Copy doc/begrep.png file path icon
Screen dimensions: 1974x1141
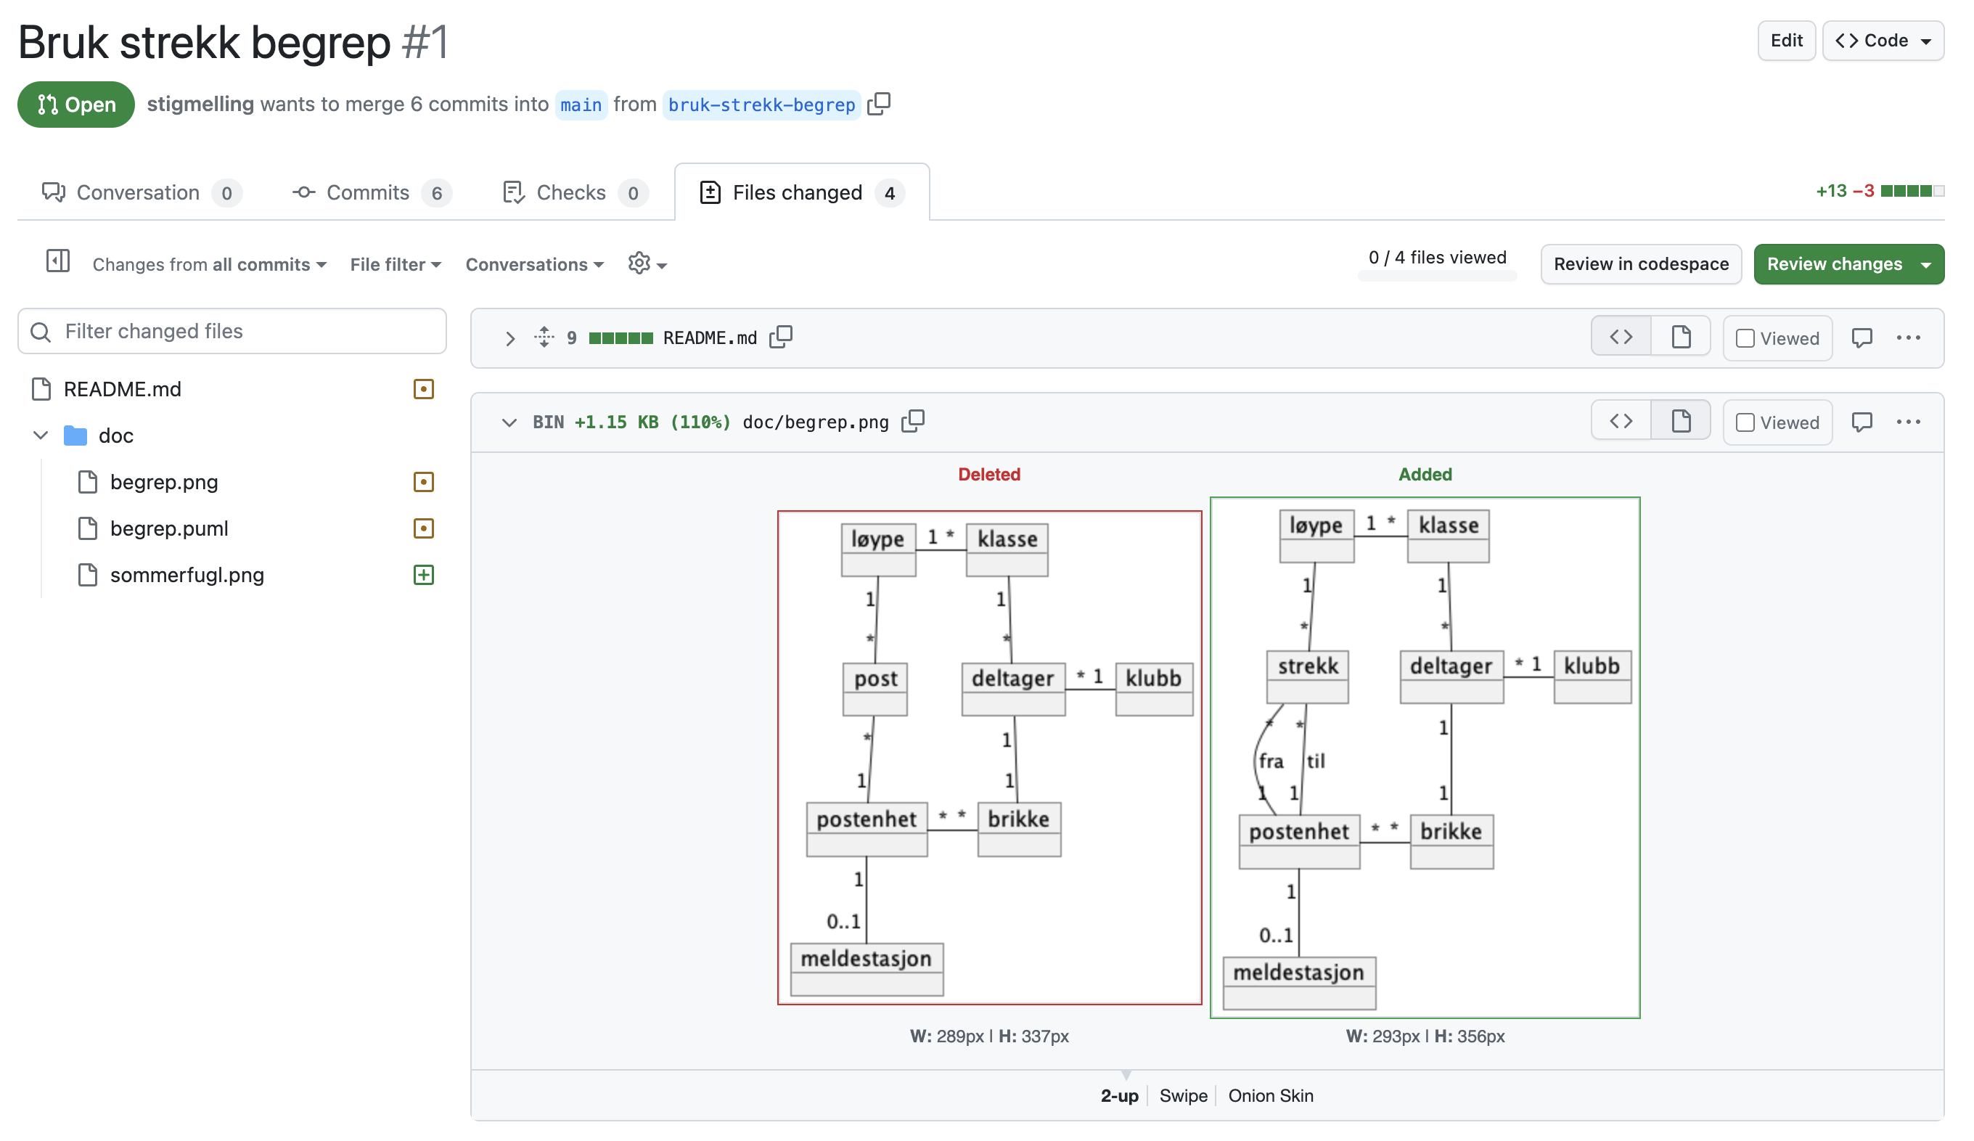912,422
